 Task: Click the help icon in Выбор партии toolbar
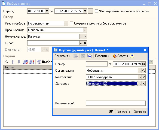click(151, 62)
